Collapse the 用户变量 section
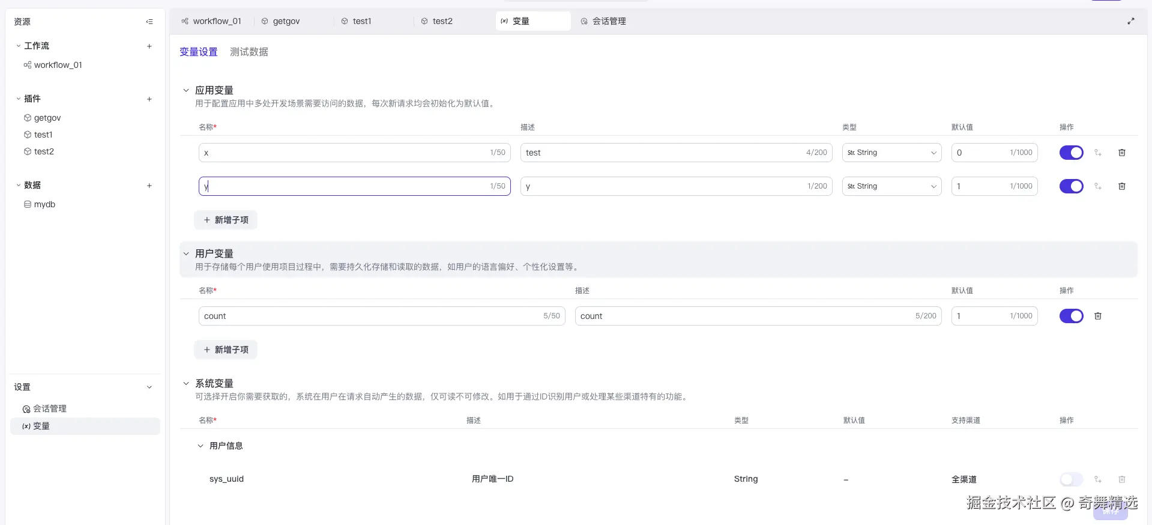The image size is (1152, 525). pyautogui.click(x=186, y=253)
